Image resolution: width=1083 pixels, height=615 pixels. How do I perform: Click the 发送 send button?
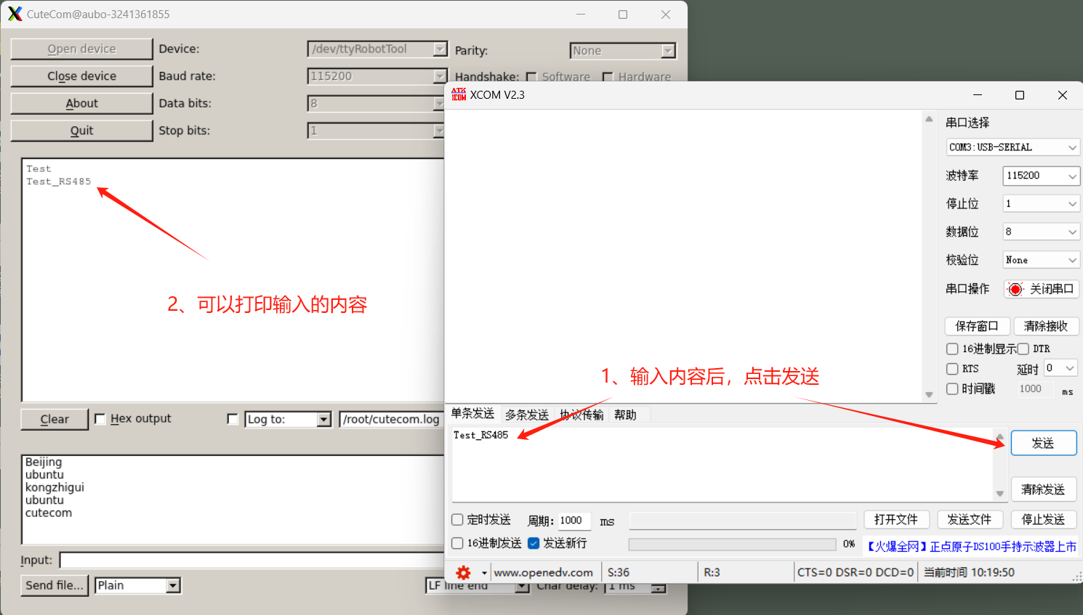[1043, 443]
